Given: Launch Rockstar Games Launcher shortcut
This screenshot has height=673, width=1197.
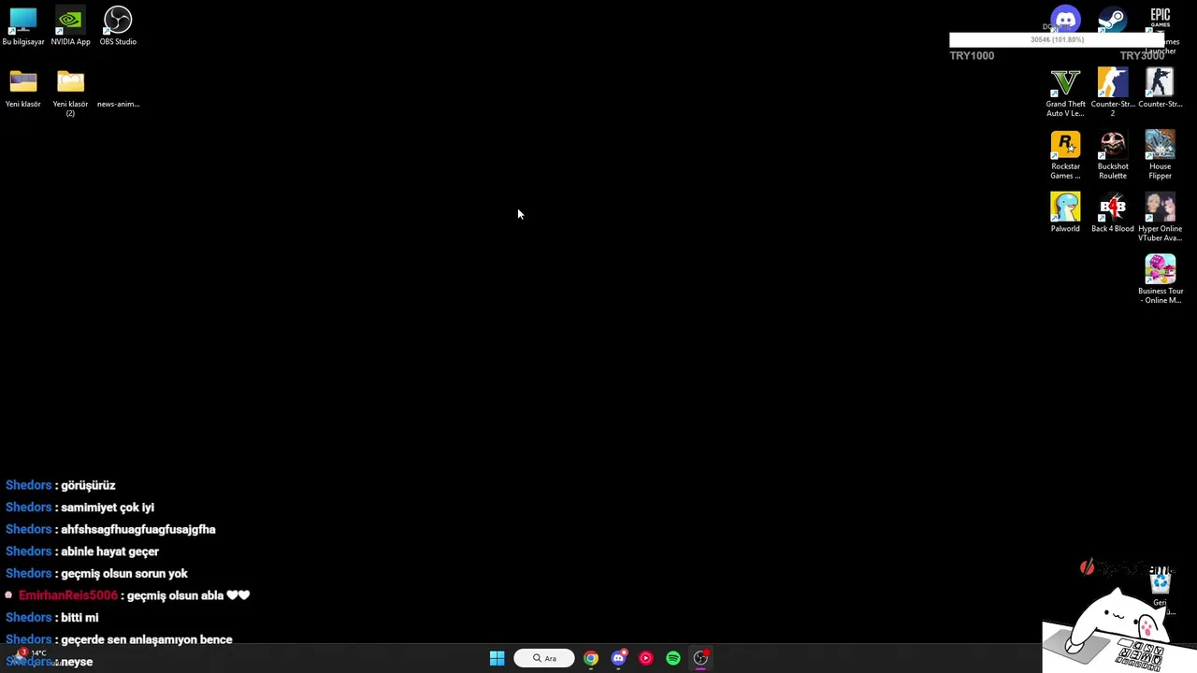Looking at the screenshot, I should coord(1065,155).
